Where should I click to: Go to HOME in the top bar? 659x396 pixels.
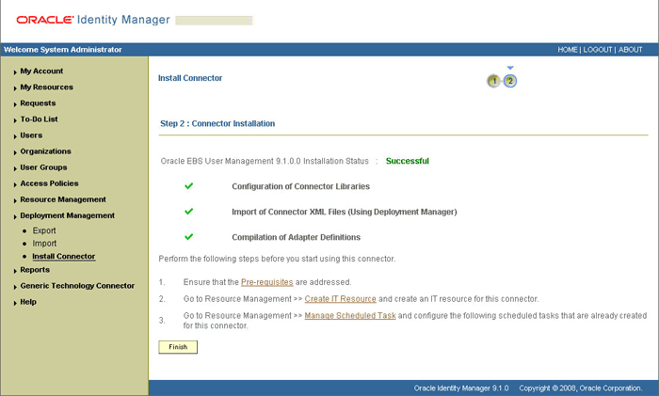(568, 50)
